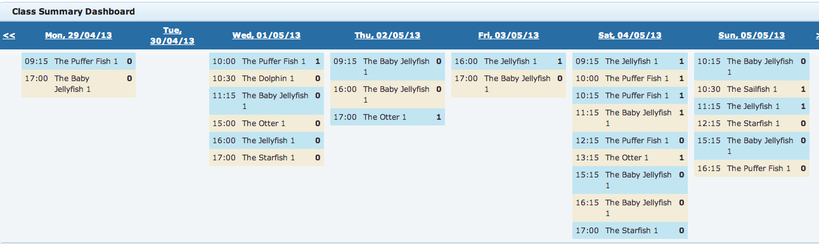
Task: Select Saturday 13:15 The Otter class
Action: pos(630,158)
